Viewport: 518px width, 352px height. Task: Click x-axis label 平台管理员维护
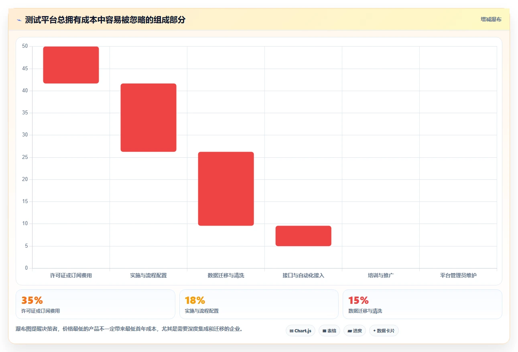point(458,276)
